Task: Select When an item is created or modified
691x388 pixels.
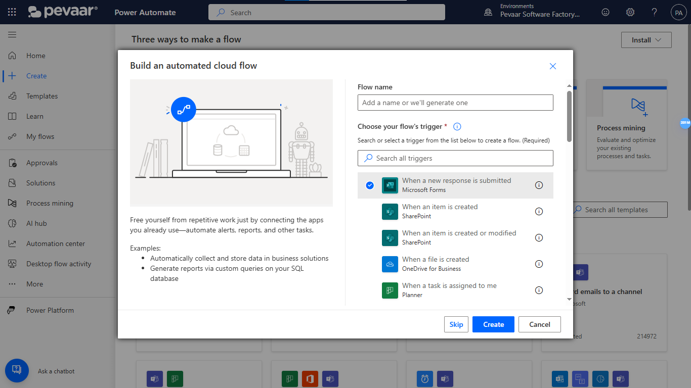Action: click(x=455, y=238)
